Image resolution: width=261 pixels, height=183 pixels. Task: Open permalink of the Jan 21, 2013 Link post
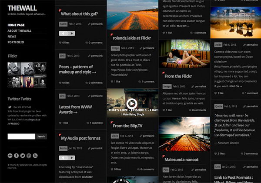[252, 166]
